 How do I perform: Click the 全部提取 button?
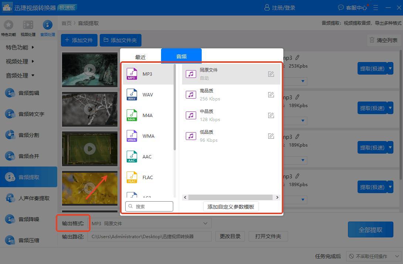(x=370, y=230)
